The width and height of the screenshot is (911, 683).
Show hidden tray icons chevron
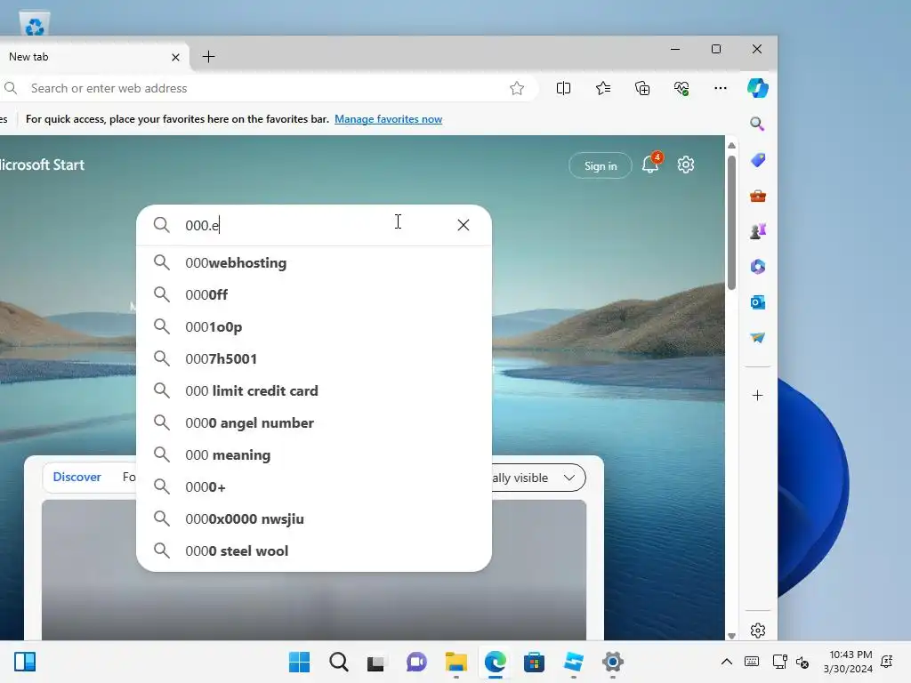pos(726,662)
